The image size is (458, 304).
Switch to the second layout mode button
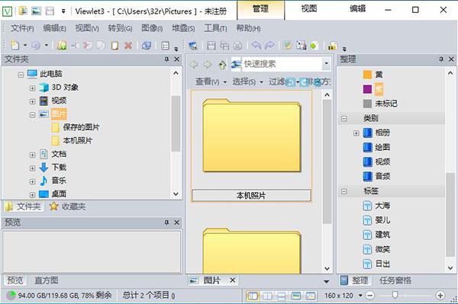click(x=267, y=296)
